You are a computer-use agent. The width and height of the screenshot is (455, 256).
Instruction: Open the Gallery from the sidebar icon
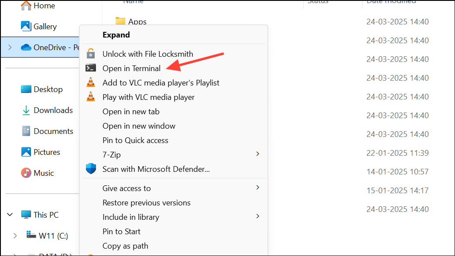(x=26, y=27)
